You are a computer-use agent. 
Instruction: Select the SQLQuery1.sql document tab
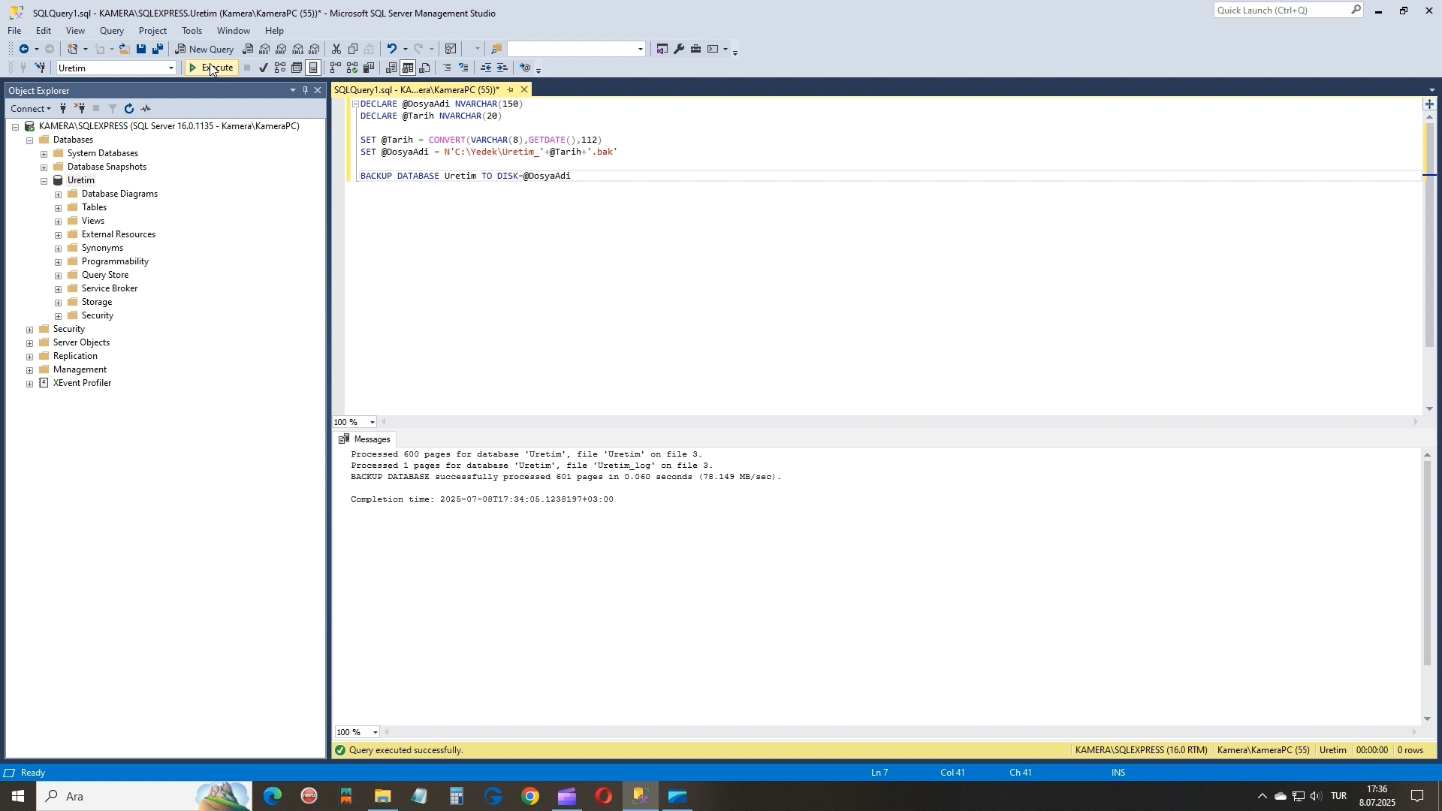(416, 90)
